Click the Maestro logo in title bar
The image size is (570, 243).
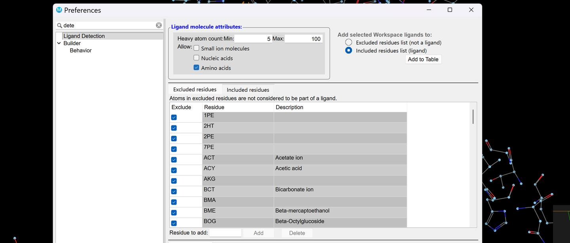coord(59,10)
